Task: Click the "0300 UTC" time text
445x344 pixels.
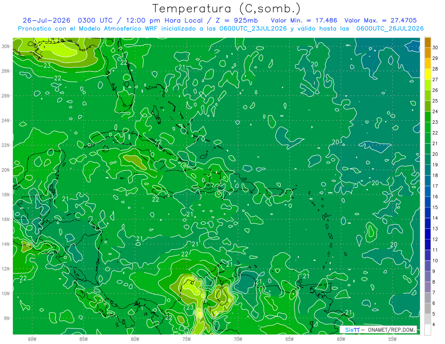Action: click(x=96, y=20)
